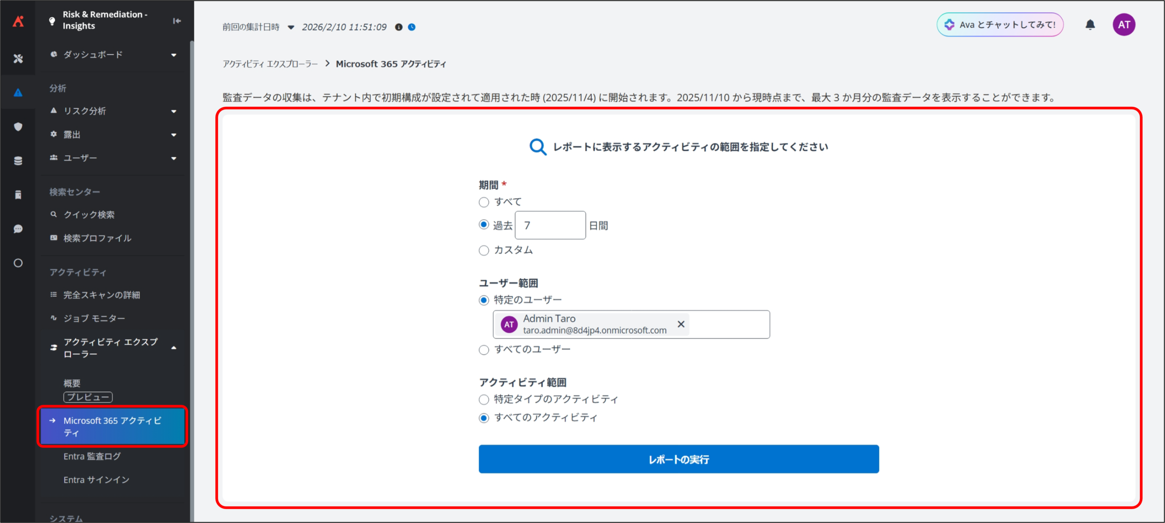This screenshot has height=523, width=1165.
Task: Click the info icon beside aggregation time
Action: pyautogui.click(x=399, y=27)
